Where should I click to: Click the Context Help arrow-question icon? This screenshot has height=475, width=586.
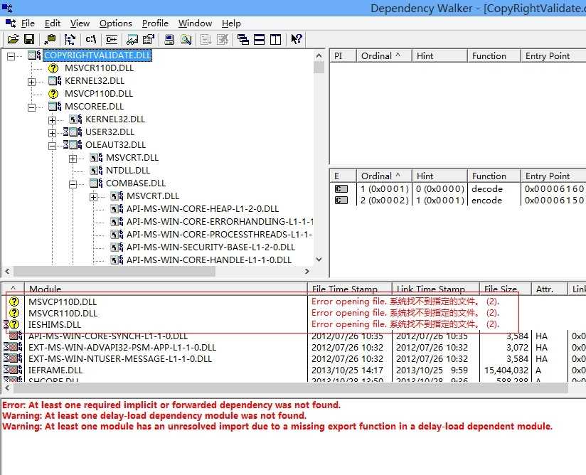point(297,39)
